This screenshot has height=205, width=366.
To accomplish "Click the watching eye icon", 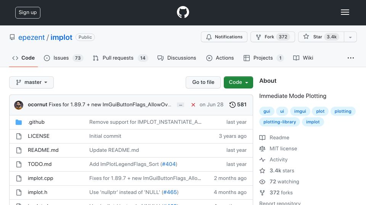I will coord(262,182).
